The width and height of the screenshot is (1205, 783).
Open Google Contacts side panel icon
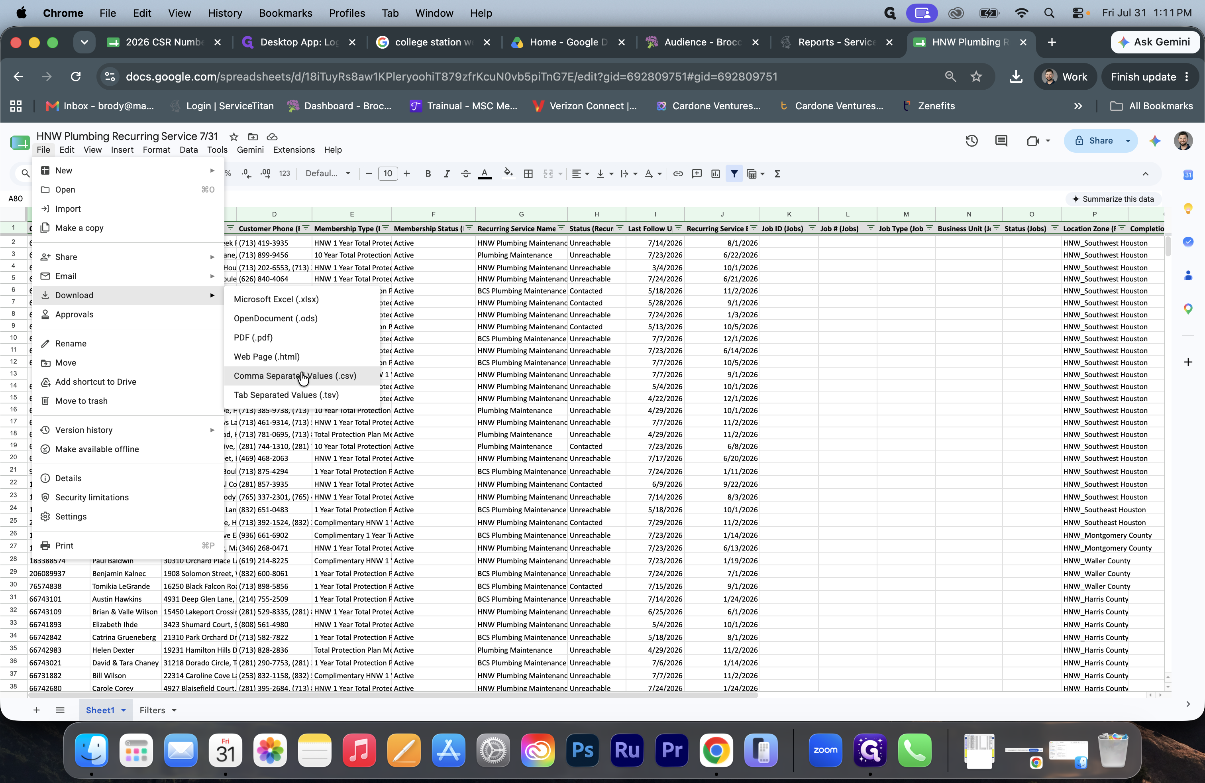1188,275
